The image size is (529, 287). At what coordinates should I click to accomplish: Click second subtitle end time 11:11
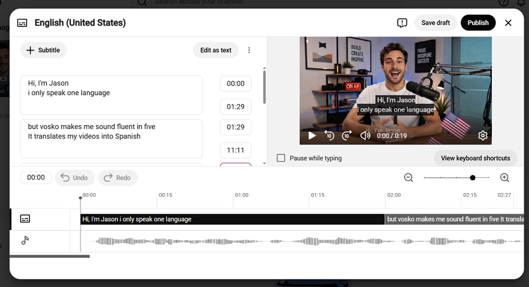click(236, 150)
